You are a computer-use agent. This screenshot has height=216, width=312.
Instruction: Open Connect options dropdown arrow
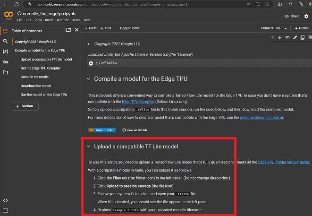pyautogui.click(x=286, y=28)
